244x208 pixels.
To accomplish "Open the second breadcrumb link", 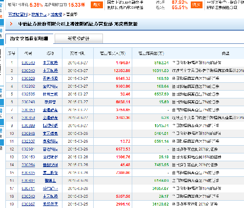I will click(39, 15).
